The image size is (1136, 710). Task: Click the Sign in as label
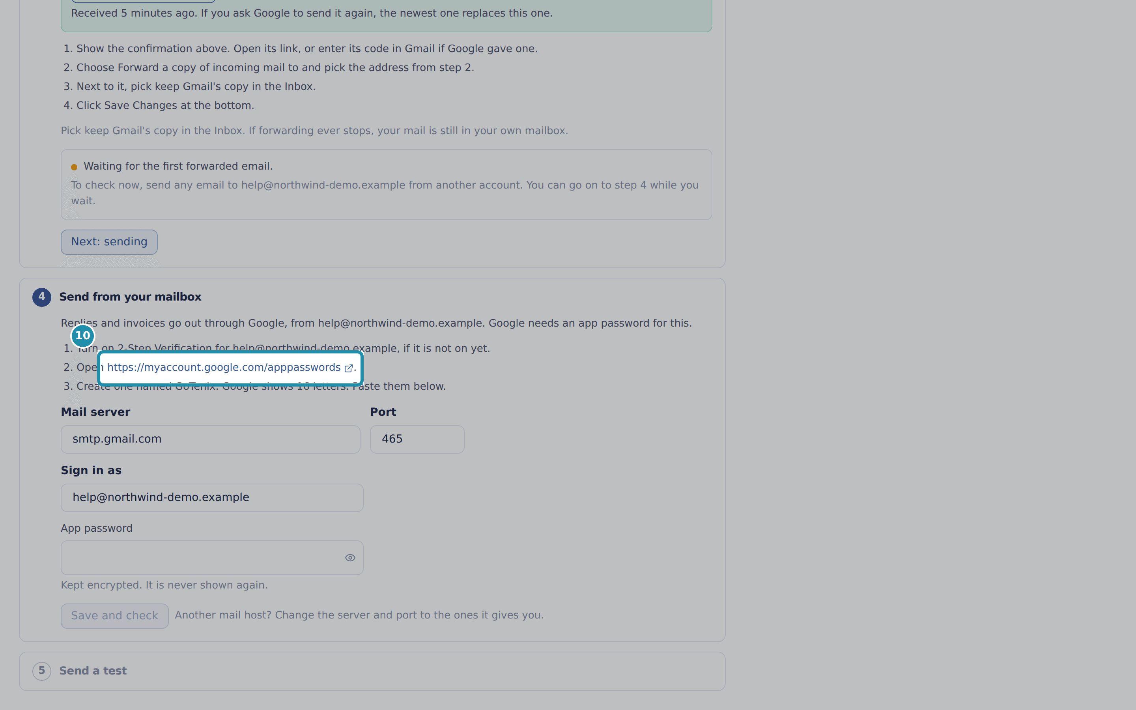click(91, 471)
